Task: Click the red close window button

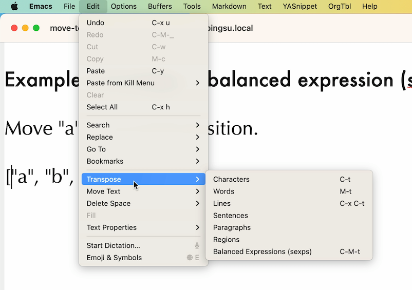Action: coord(14,28)
